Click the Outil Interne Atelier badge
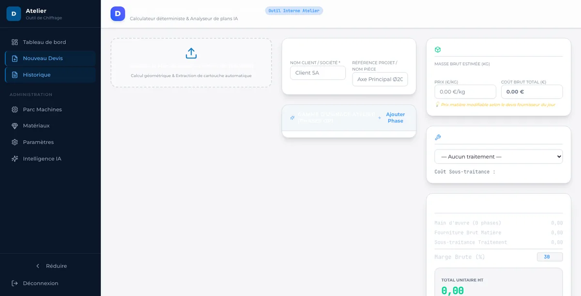 pyautogui.click(x=294, y=11)
